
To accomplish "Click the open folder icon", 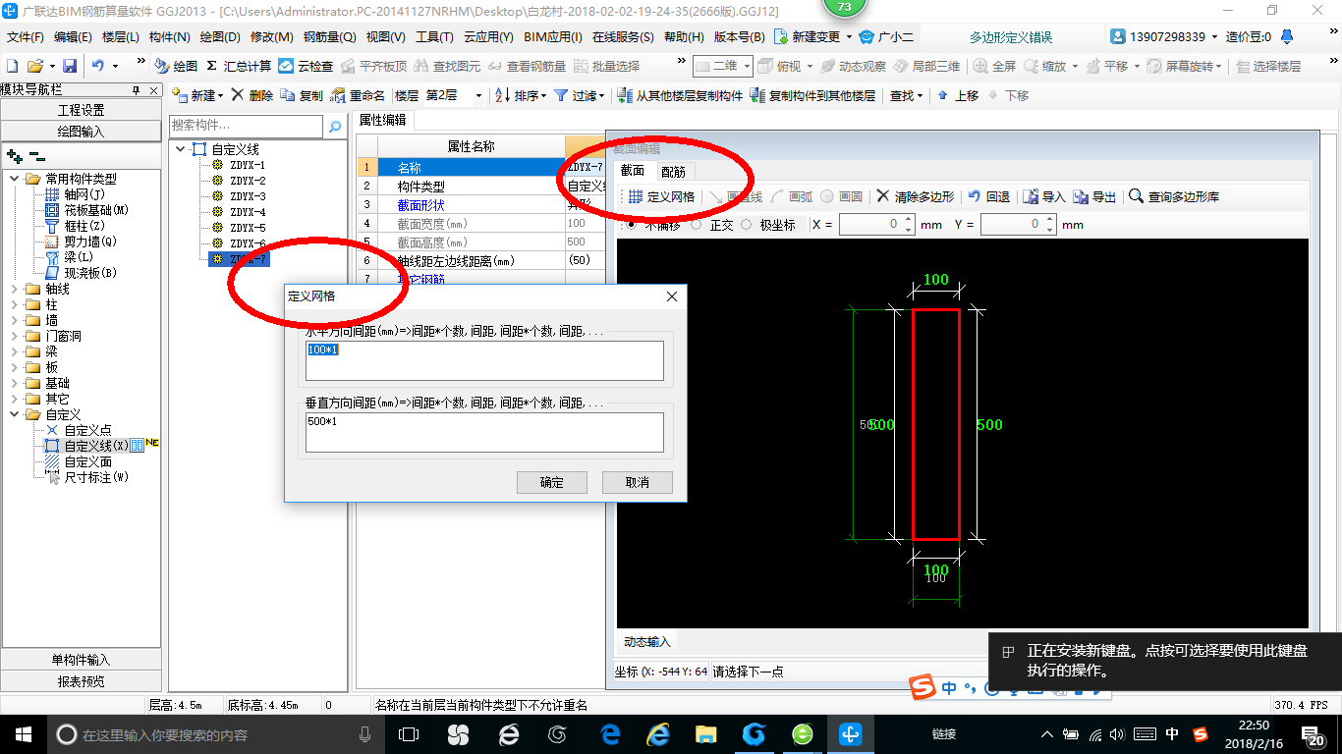I will 34,66.
